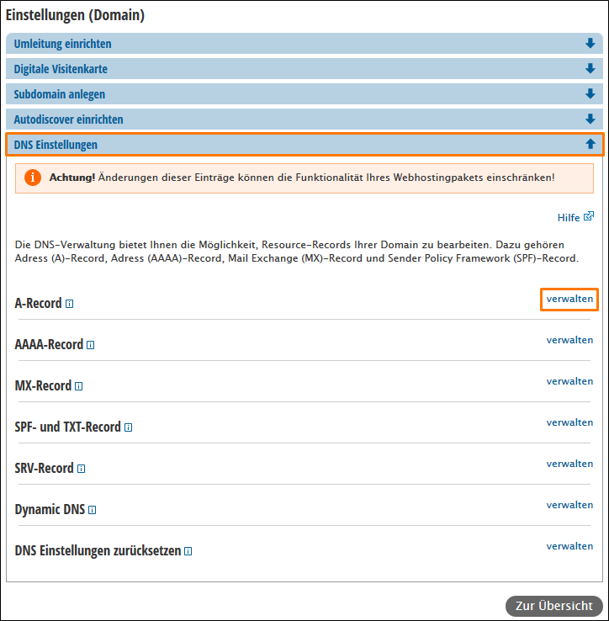Show info icon next to SPF- und TXT-Record

pos(129,427)
